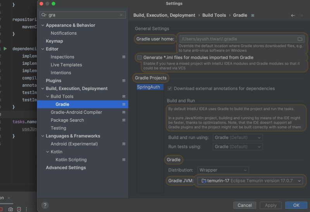Click the project icon on selected Gradle row
Image resolution: width=310 pixels, height=212 pixels.
click(x=124, y=104)
